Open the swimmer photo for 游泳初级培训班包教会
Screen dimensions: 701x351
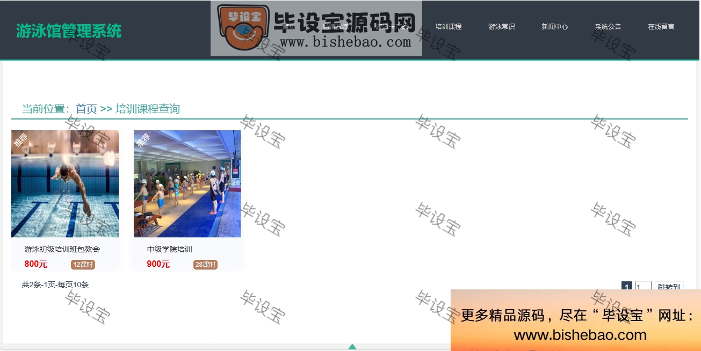pos(65,184)
